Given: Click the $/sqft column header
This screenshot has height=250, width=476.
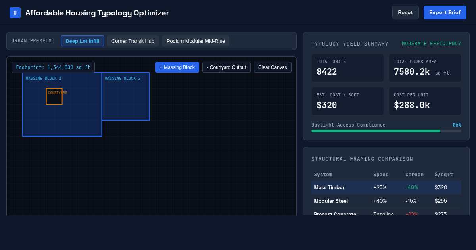Looking at the screenshot, I should coord(443,174).
